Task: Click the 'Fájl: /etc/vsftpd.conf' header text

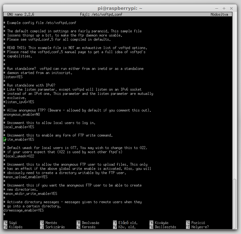Action: [101, 14]
